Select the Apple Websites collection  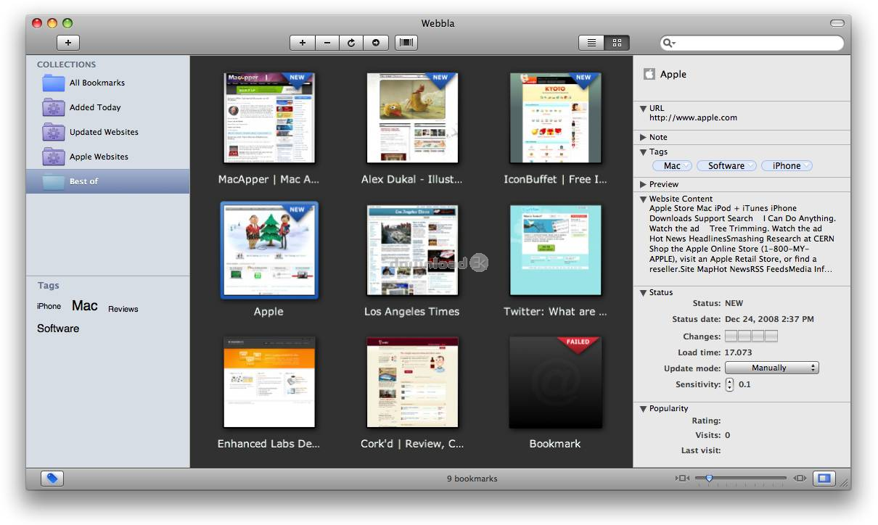(99, 157)
